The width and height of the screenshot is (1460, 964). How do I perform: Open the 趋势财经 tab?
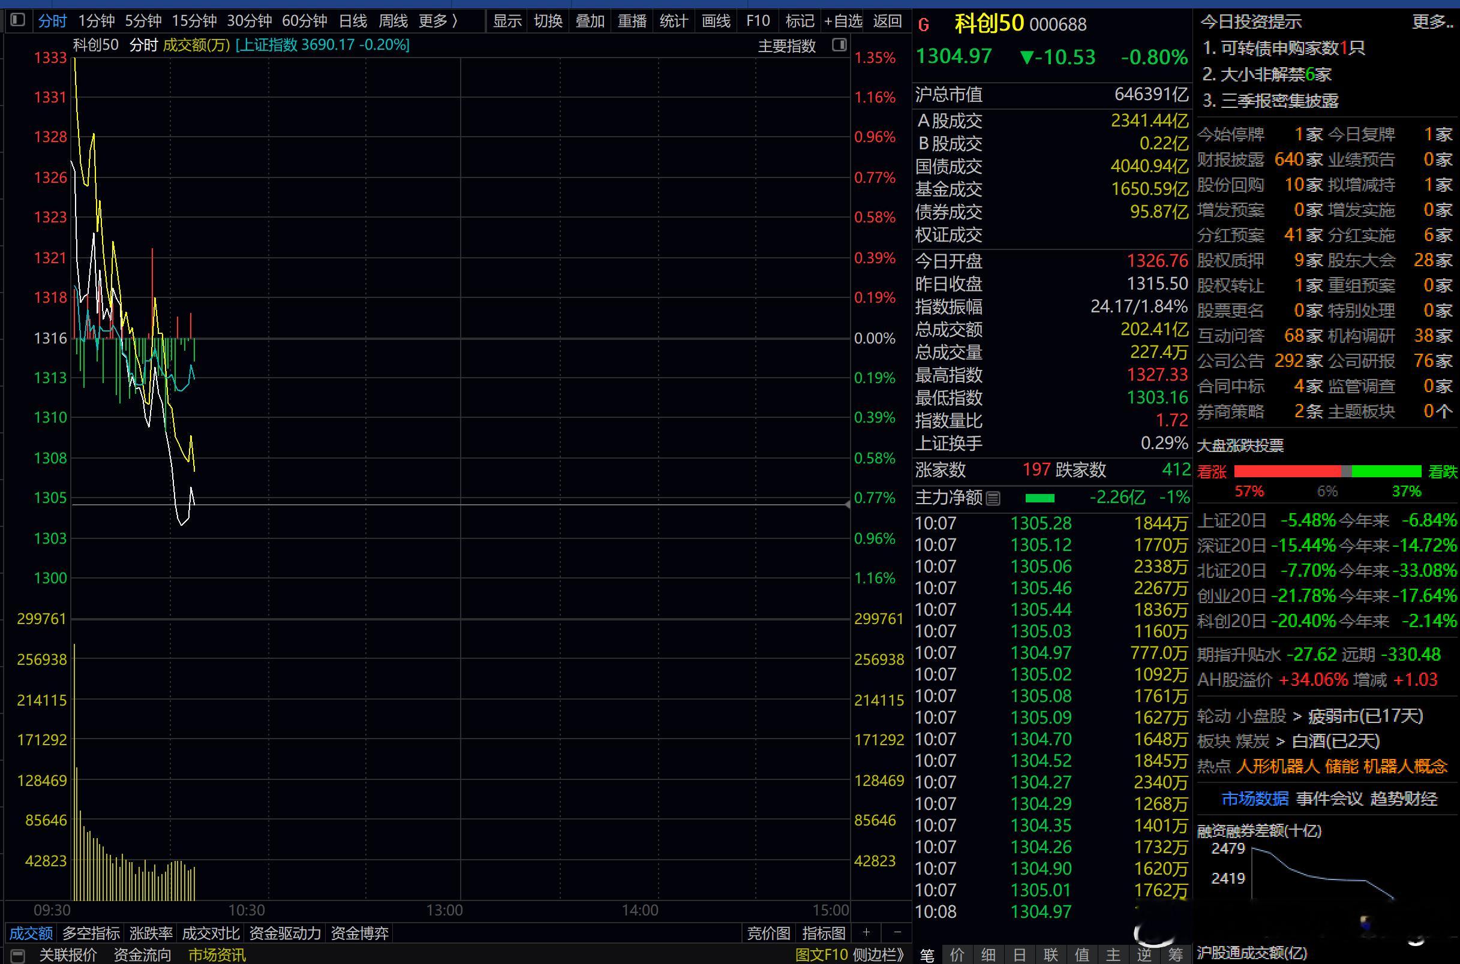(1404, 799)
